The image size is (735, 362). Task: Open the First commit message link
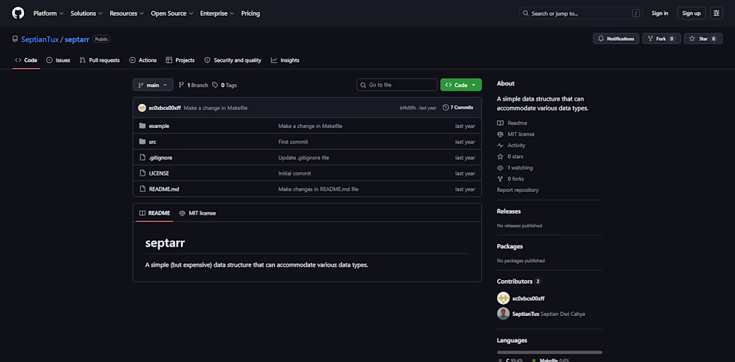tap(293, 142)
